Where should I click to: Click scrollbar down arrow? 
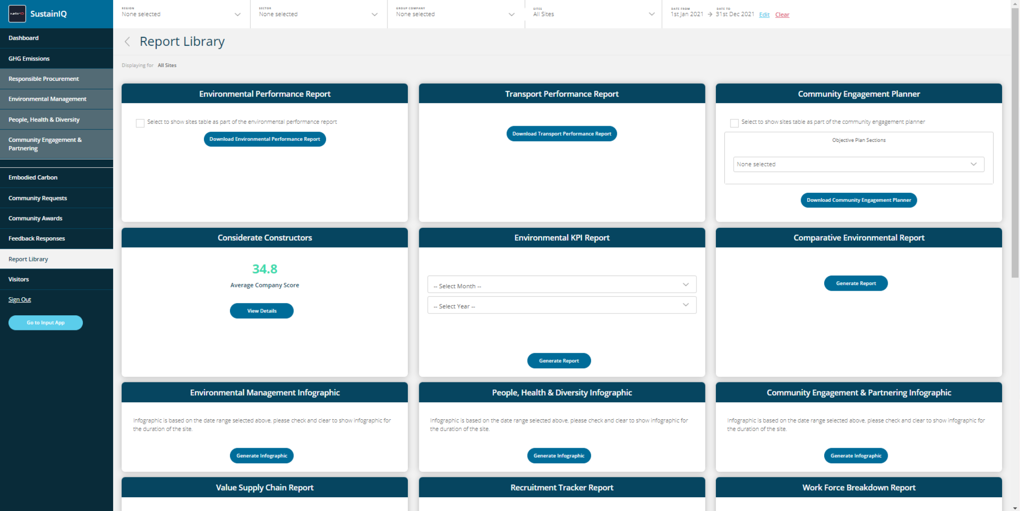click(x=1015, y=508)
